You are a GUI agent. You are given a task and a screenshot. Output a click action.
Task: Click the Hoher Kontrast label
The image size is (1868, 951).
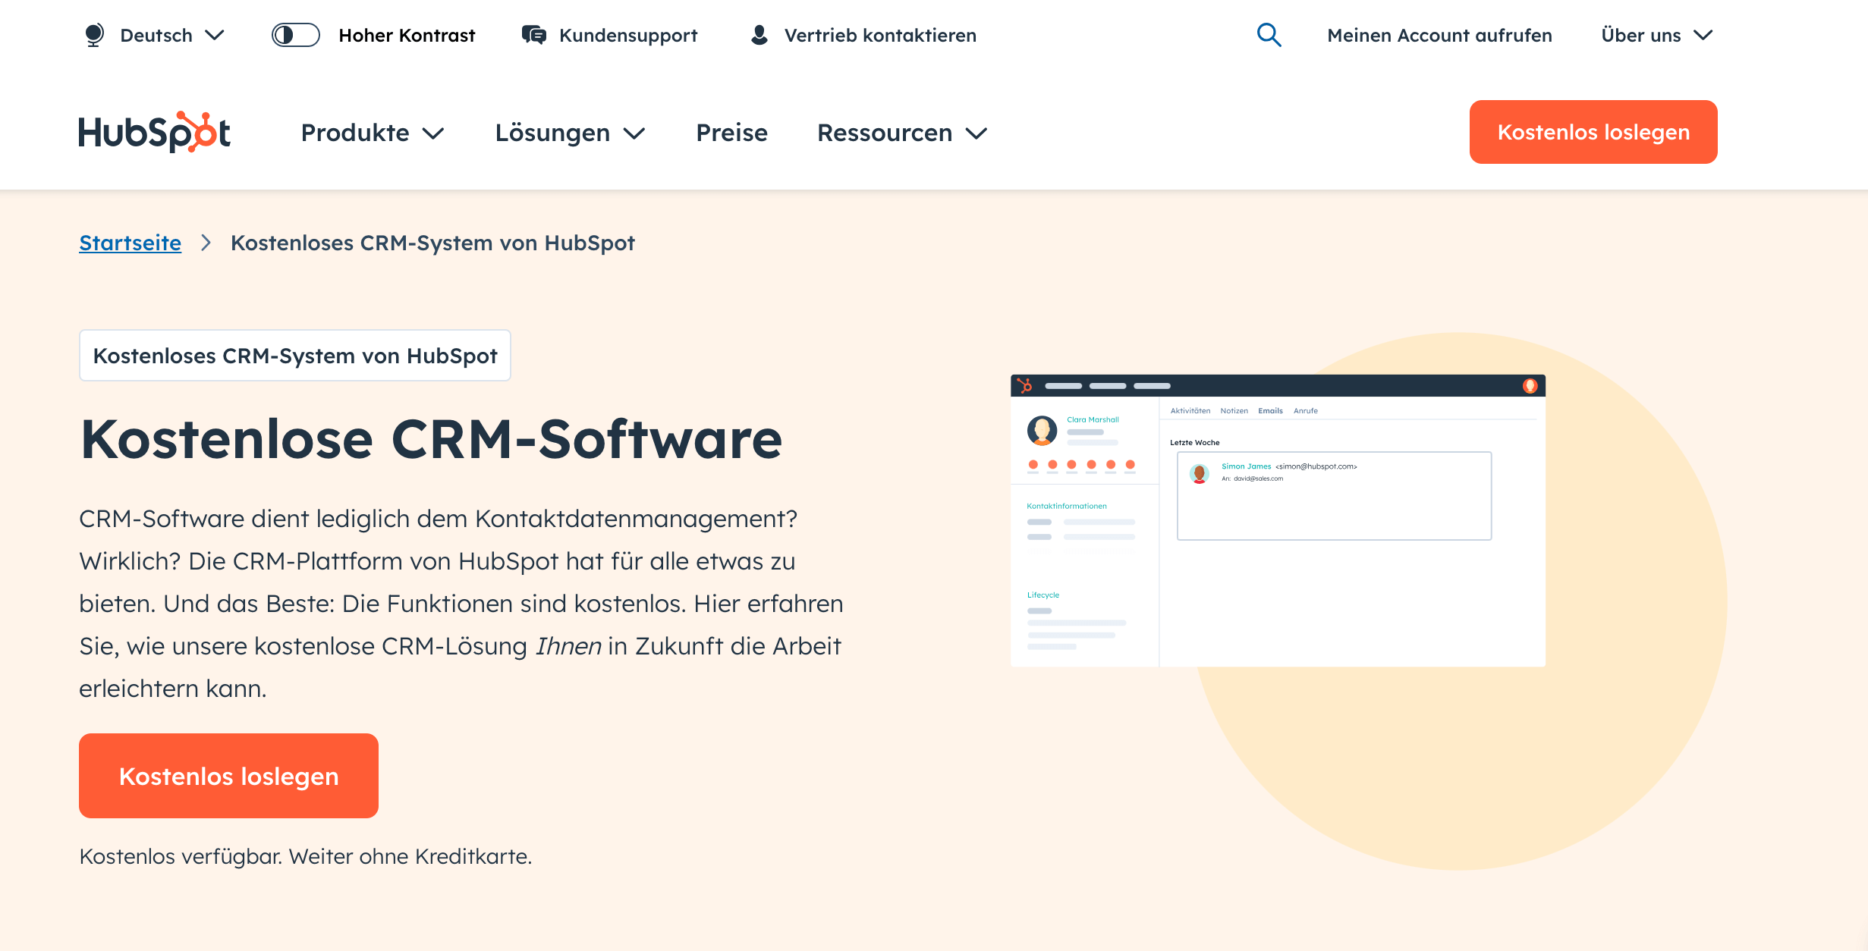pyautogui.click(x=407, y=35)
